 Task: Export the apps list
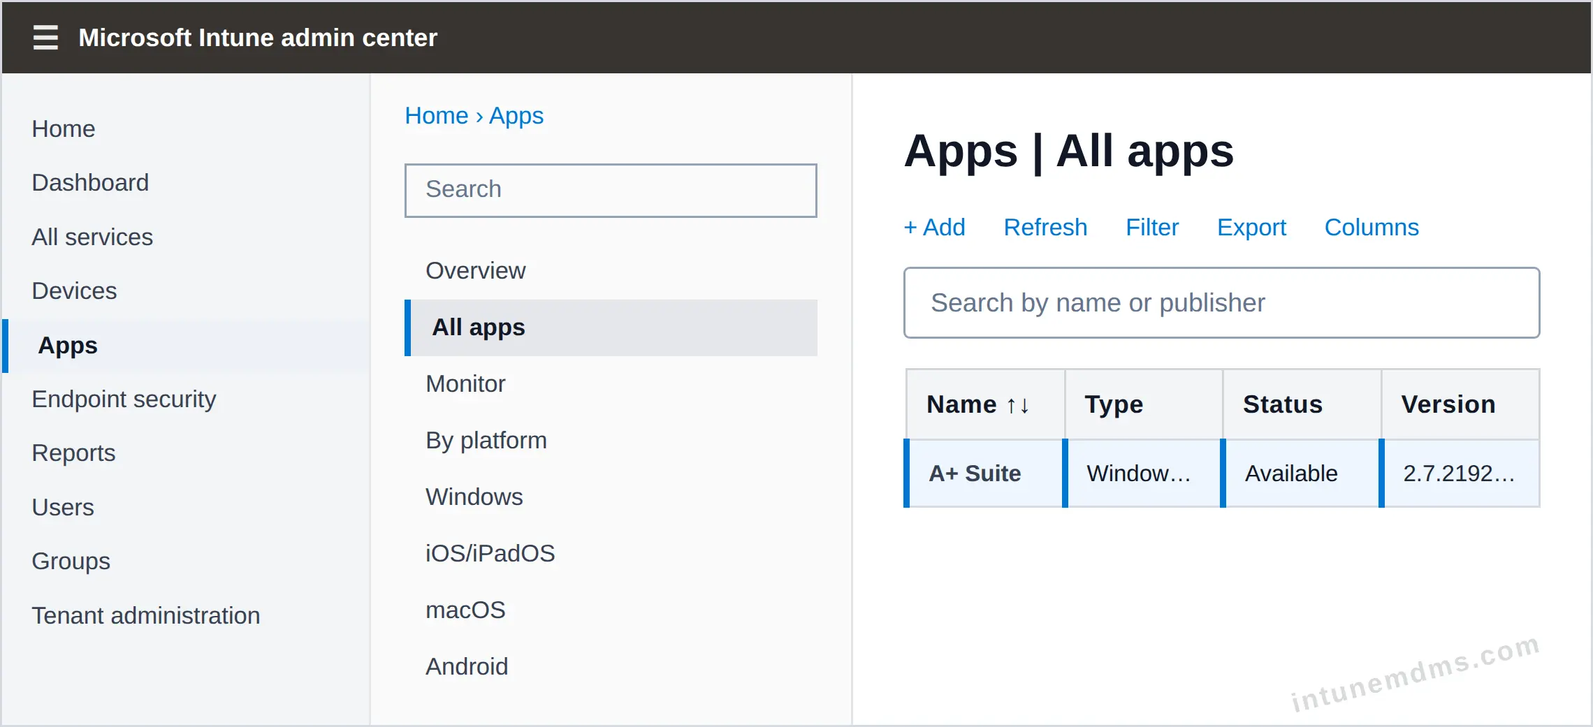(x=1251, y=227)
